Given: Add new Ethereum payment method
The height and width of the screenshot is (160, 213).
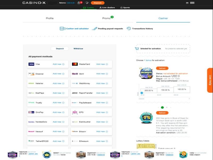Looking at the screenshot, I should (x=102, y=141).
